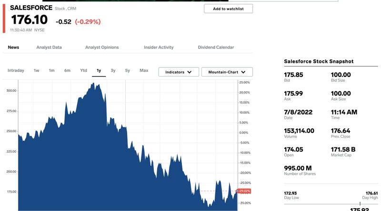Click the 171.58 B Market Cap value

click(x=343, y=149)
